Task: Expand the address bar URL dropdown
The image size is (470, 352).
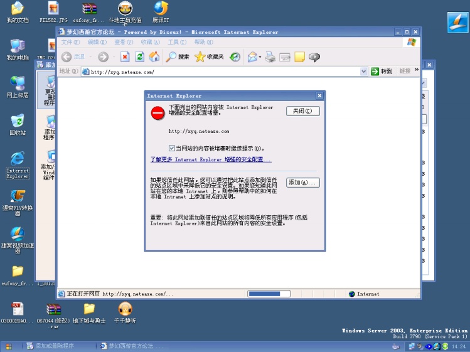Action: [x=364, y=72]
